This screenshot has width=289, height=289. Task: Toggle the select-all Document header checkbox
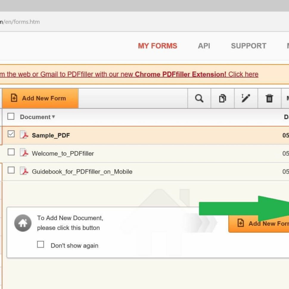[11, 116]
